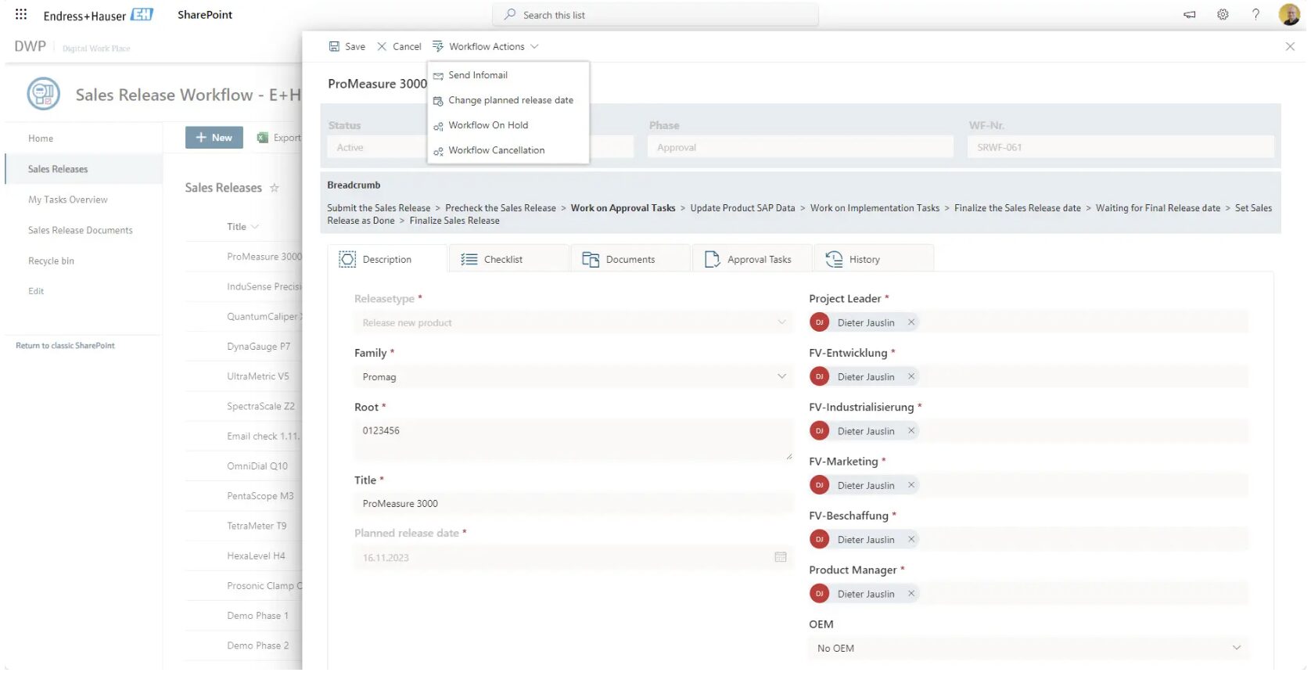Select Workflow On Hold menu option
The height and width of the screenshot is (676, 1311).
pyautogui.click(x=488, y=125)
